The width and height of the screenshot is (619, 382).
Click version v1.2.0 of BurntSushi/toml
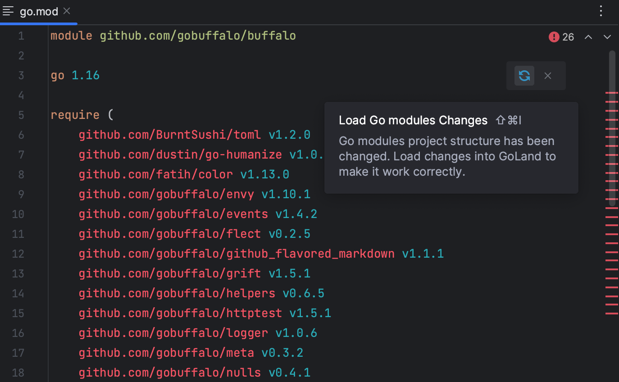coord(289,134)
